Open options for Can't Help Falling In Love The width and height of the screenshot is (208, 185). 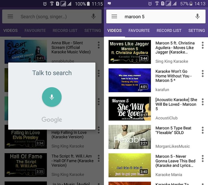tap(99, 130)
